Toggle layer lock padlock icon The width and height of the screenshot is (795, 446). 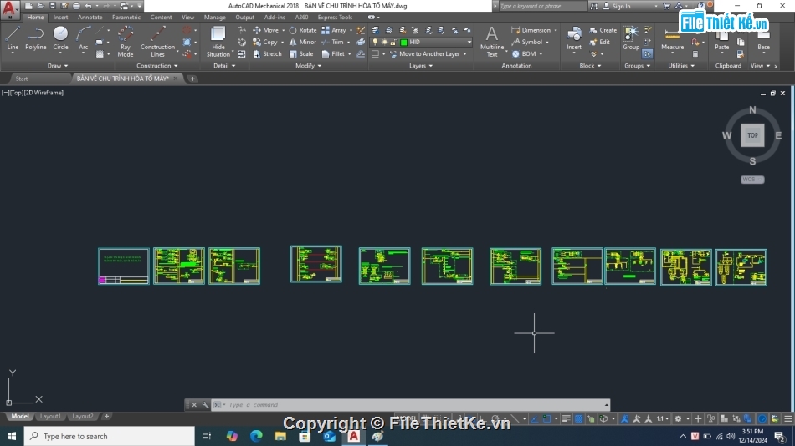coord(393,42)
